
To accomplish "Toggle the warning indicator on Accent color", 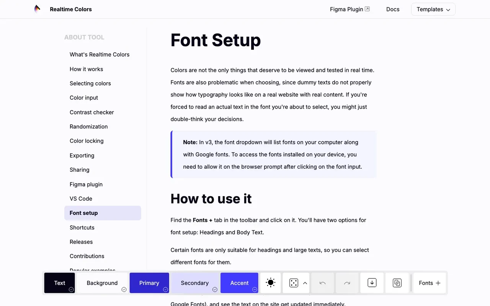I will coord(255,290).
